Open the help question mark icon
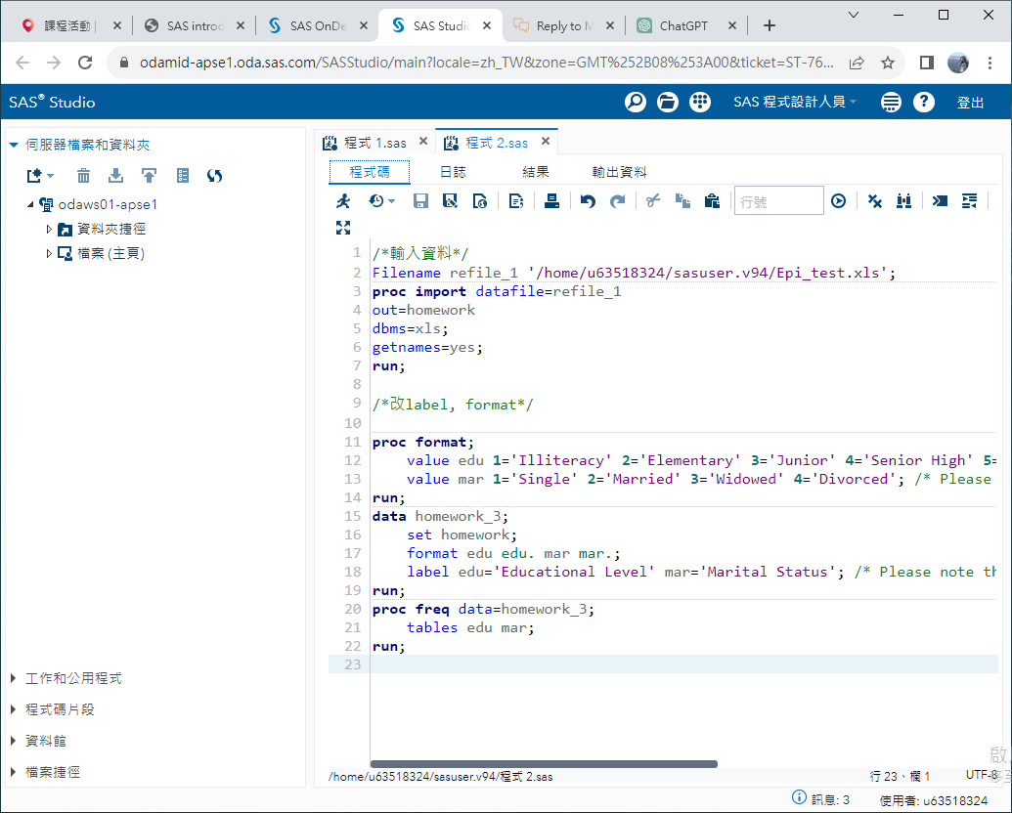The width and height of the screenshot is (1012, 813). tap(924, 103)
